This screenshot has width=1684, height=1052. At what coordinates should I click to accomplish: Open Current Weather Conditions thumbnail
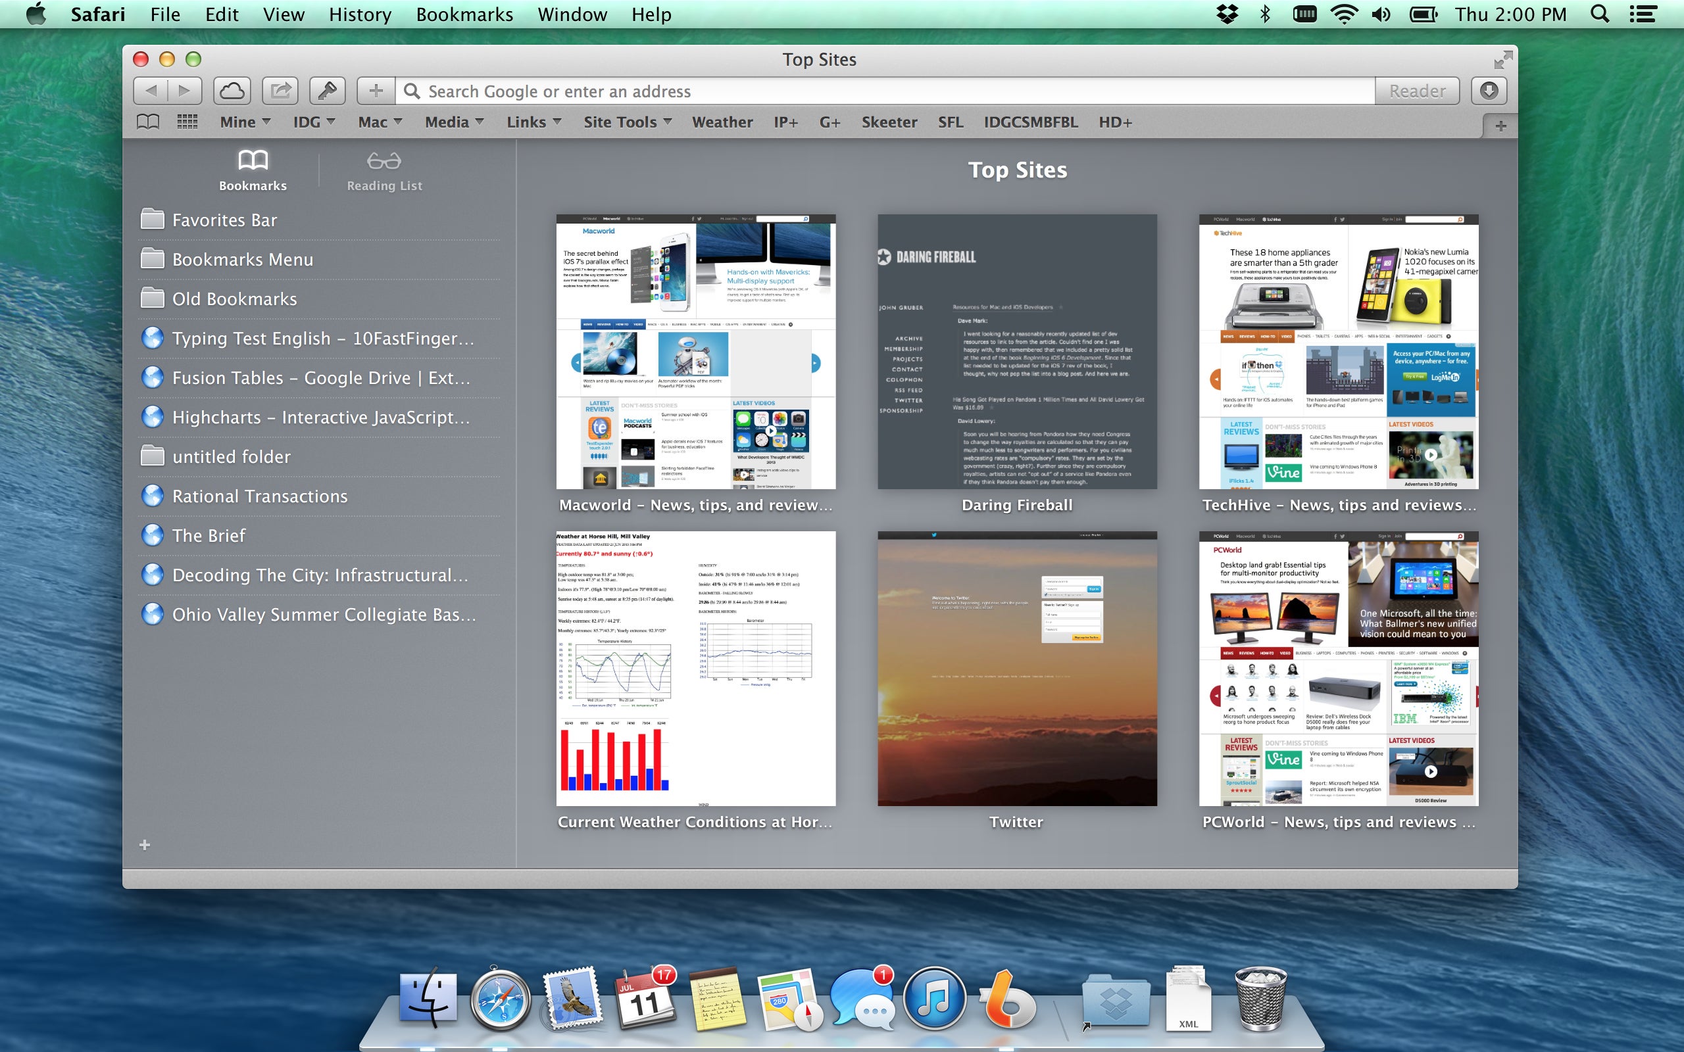click(696, 669)
